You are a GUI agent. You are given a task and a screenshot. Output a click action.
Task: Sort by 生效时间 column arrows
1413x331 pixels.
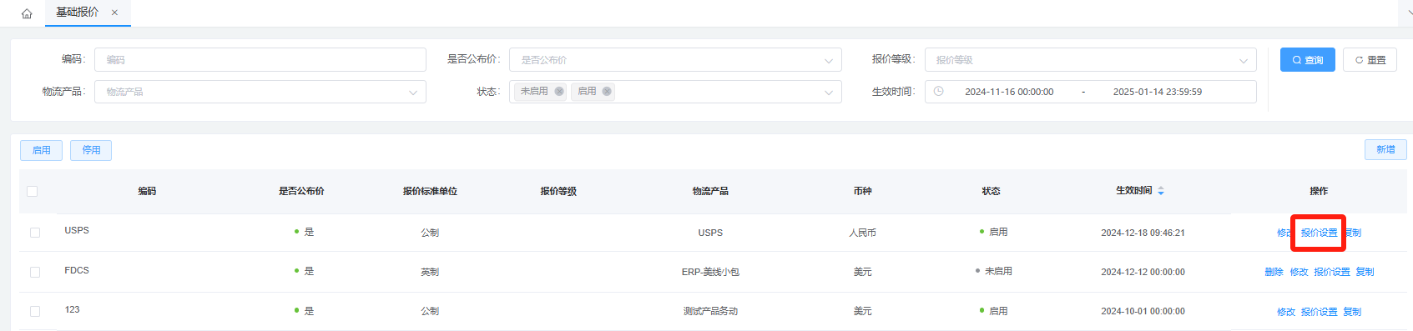1161,191
